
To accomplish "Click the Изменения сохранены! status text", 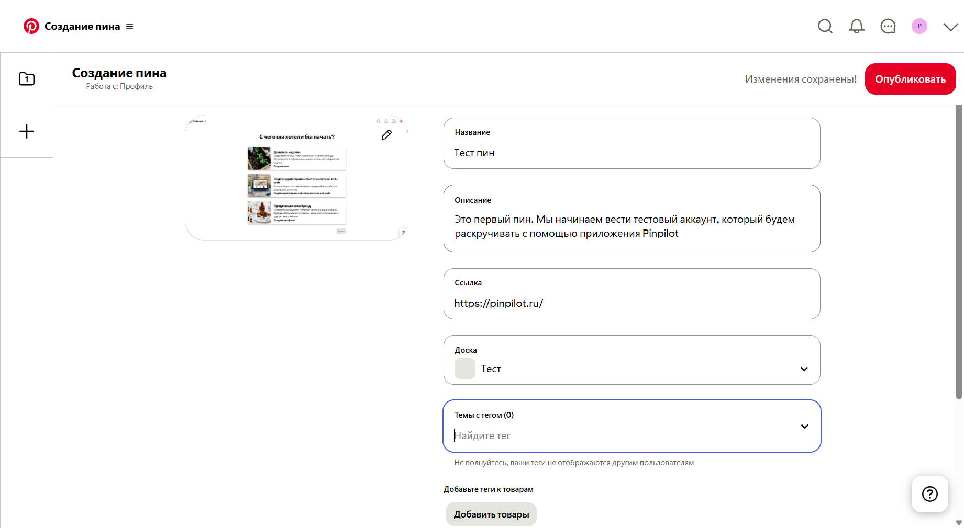I will (x=801, y=79).
